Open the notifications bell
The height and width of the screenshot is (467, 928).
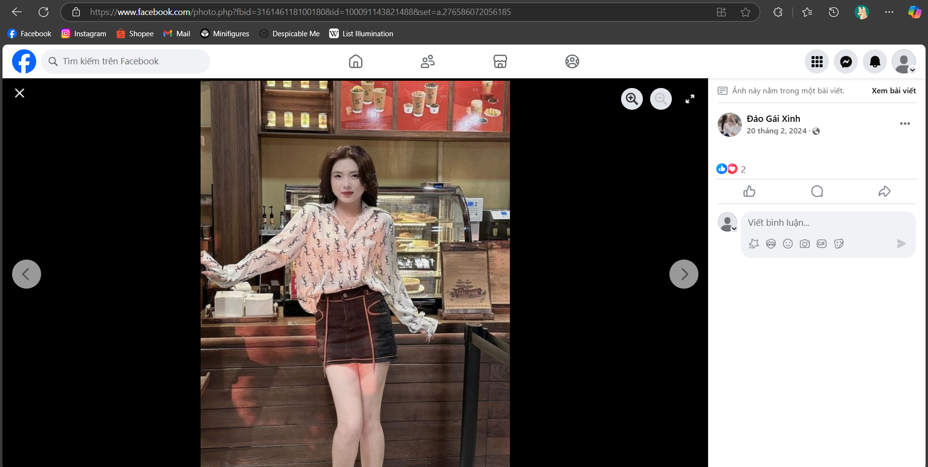875,62
